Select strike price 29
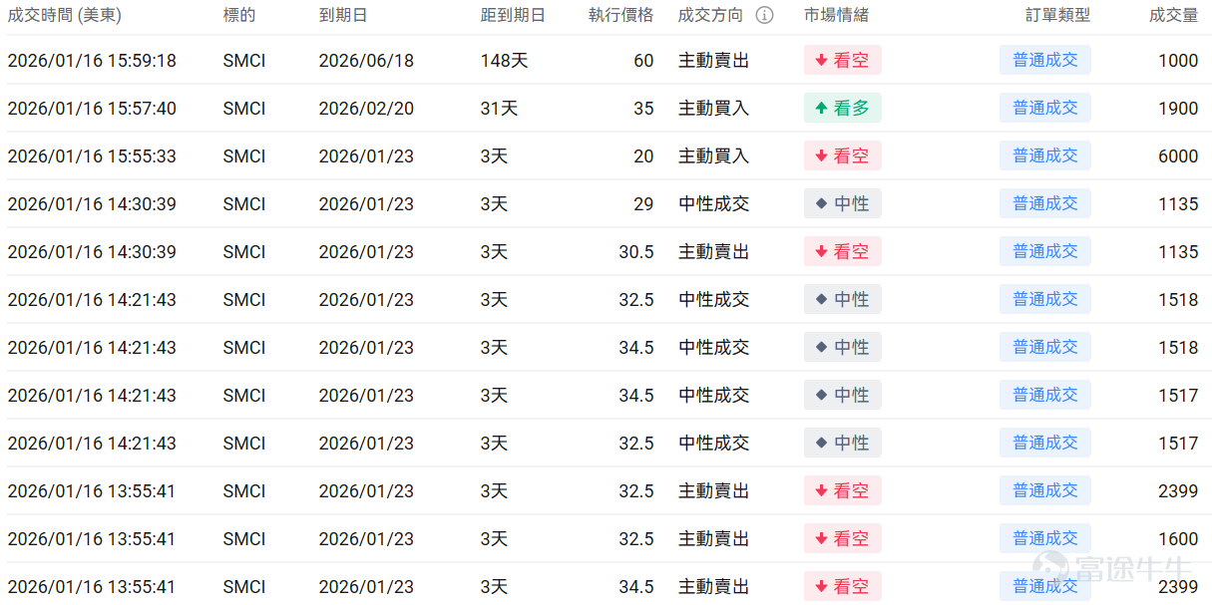The height and width of the screenshot is (605, 1212). (643, 204)
